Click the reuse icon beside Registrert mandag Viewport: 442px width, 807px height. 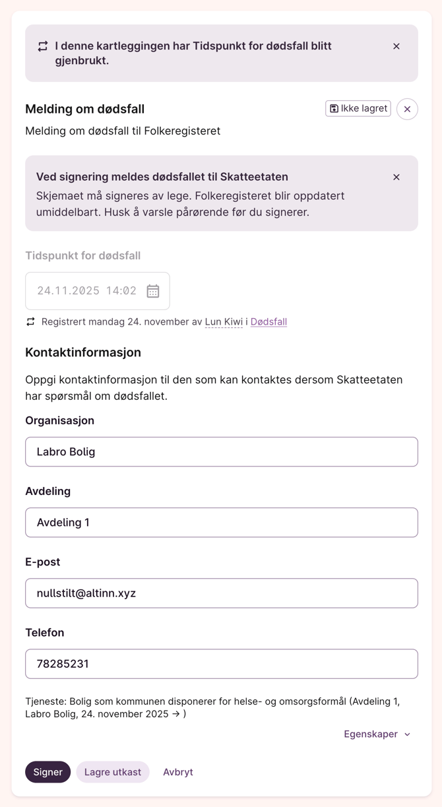(x=30, y=322)
